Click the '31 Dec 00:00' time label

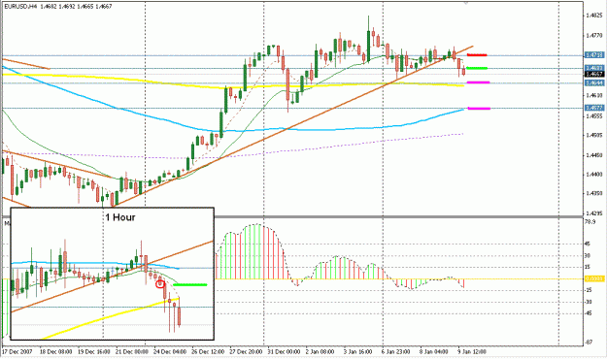tap(285, 352)
